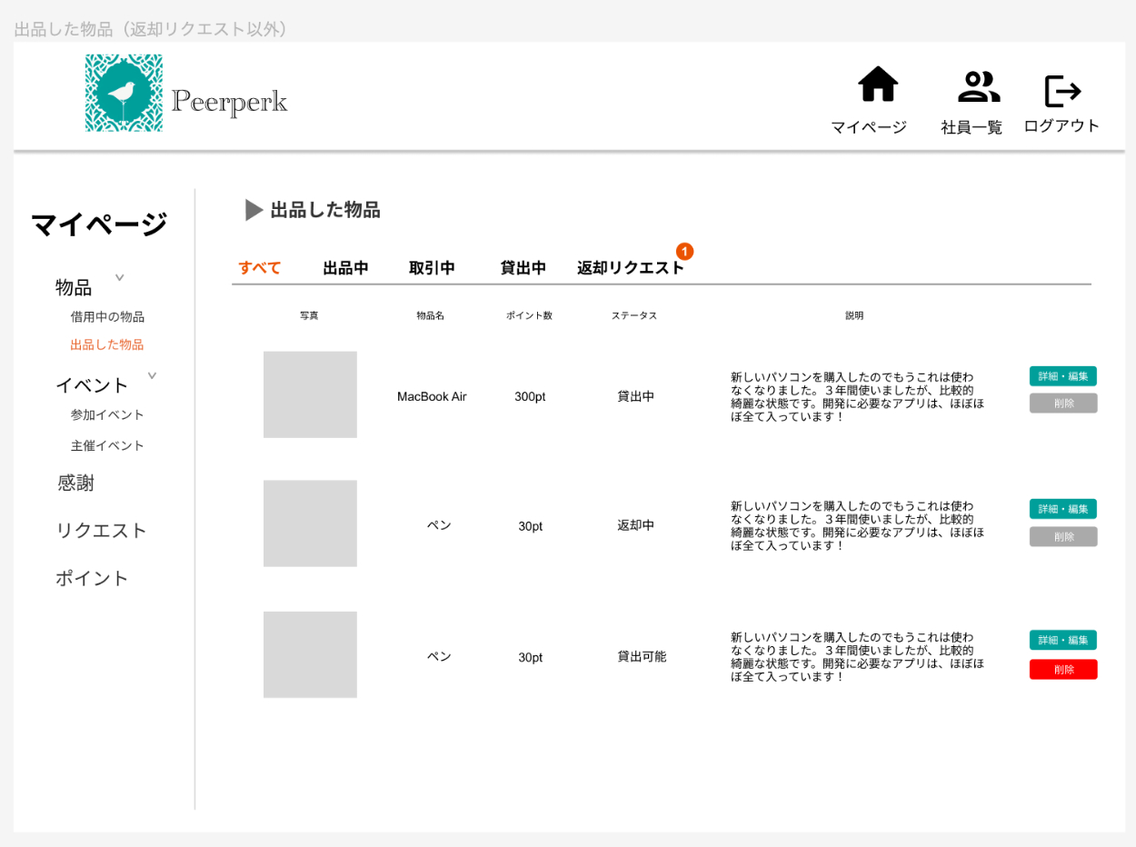Screen dimensions: 1136x847
Task: Go to 借用中の物品 in sidebar
Action: (x=107, y=317)
